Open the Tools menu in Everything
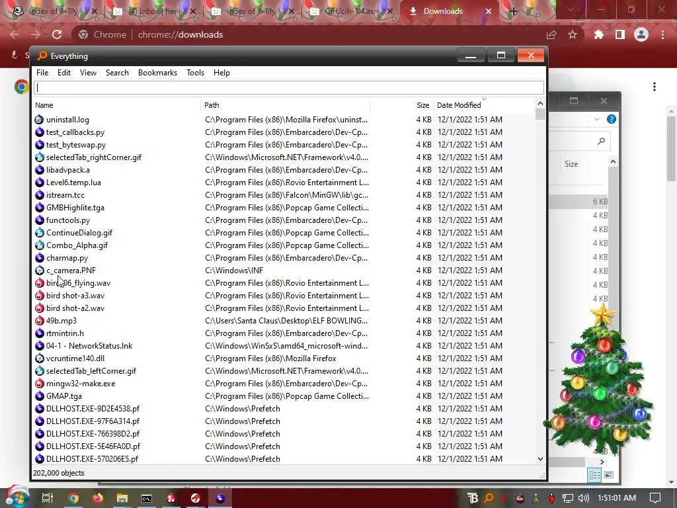This screenshot has width=677, height=508. tap(195, 73)
